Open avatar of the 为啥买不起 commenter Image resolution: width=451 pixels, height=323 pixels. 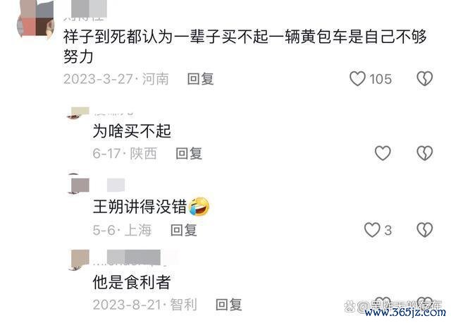(78, 113)
